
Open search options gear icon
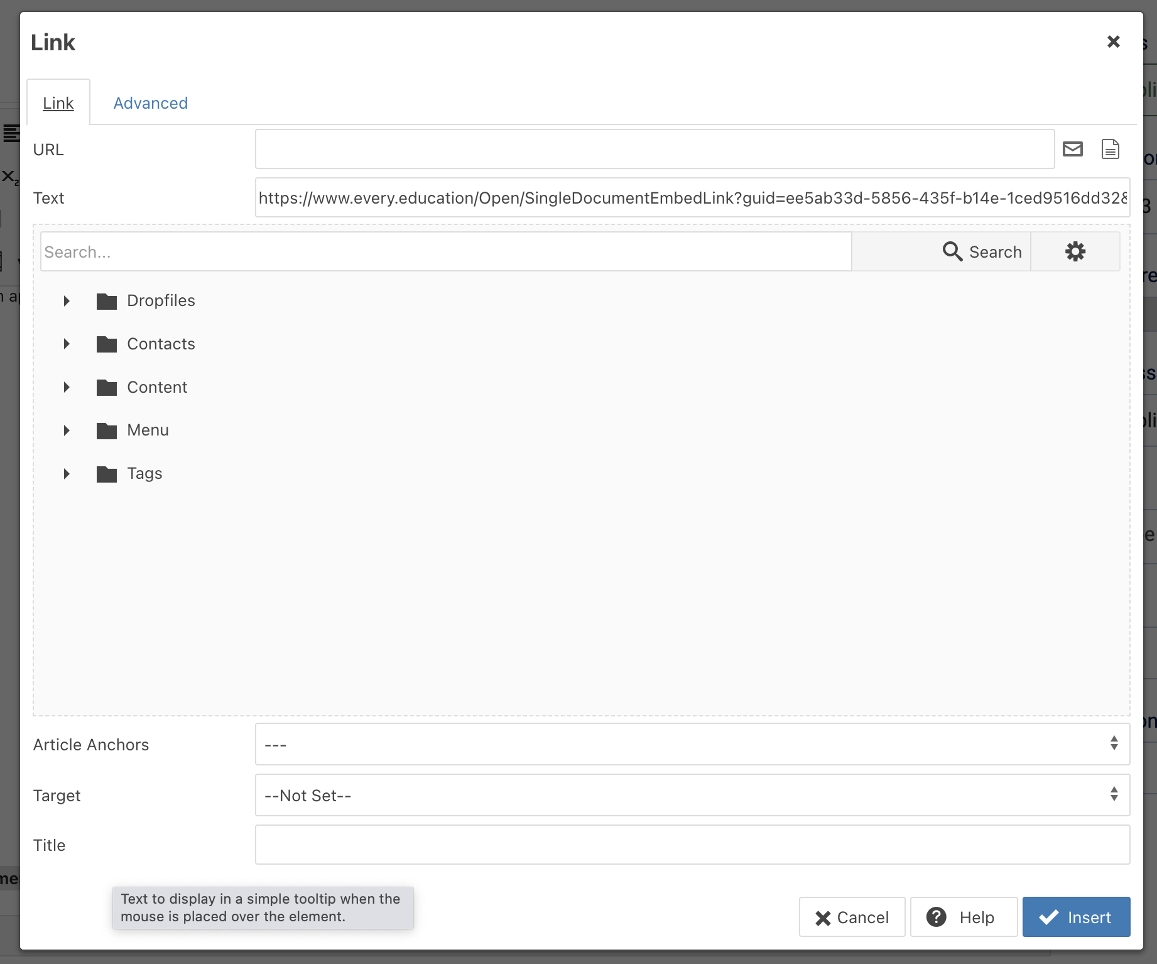click(1075, 252)
